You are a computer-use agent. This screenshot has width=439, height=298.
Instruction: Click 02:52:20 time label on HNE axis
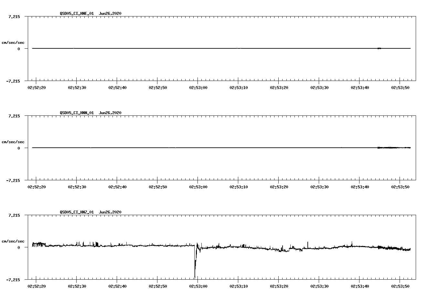(37, 88)
